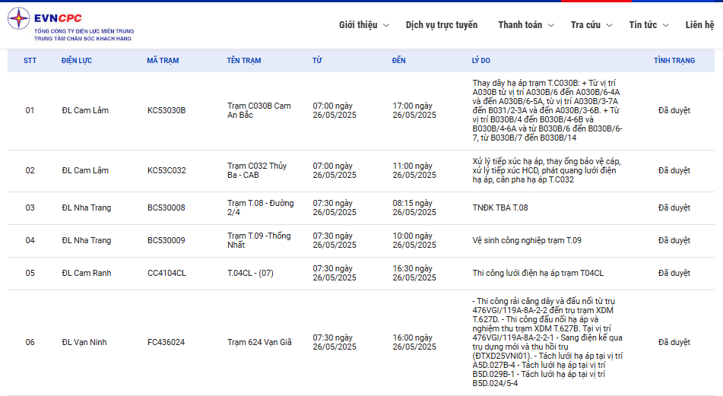Viewport: 723px width, 396px height.
Task: Click the ĐẾN column header
Action: point(399,60)
